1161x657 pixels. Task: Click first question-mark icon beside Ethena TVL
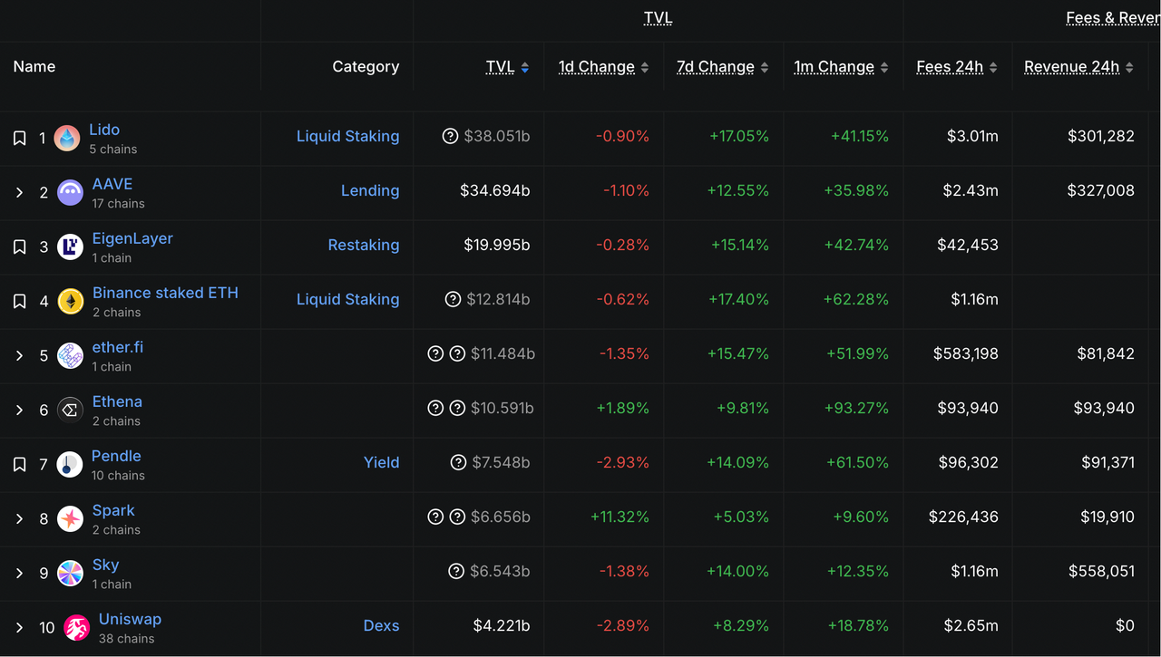[x=435, y=408]
